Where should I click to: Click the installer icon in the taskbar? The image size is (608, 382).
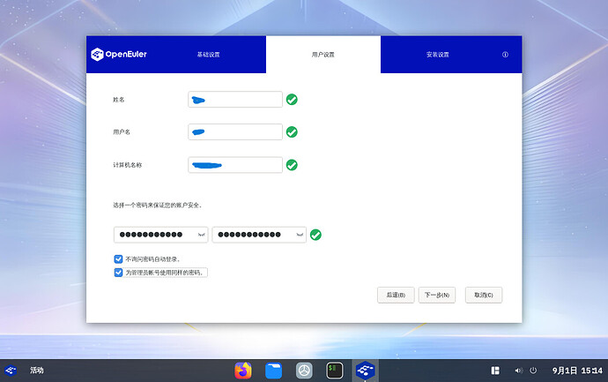(x=364, y=371)
